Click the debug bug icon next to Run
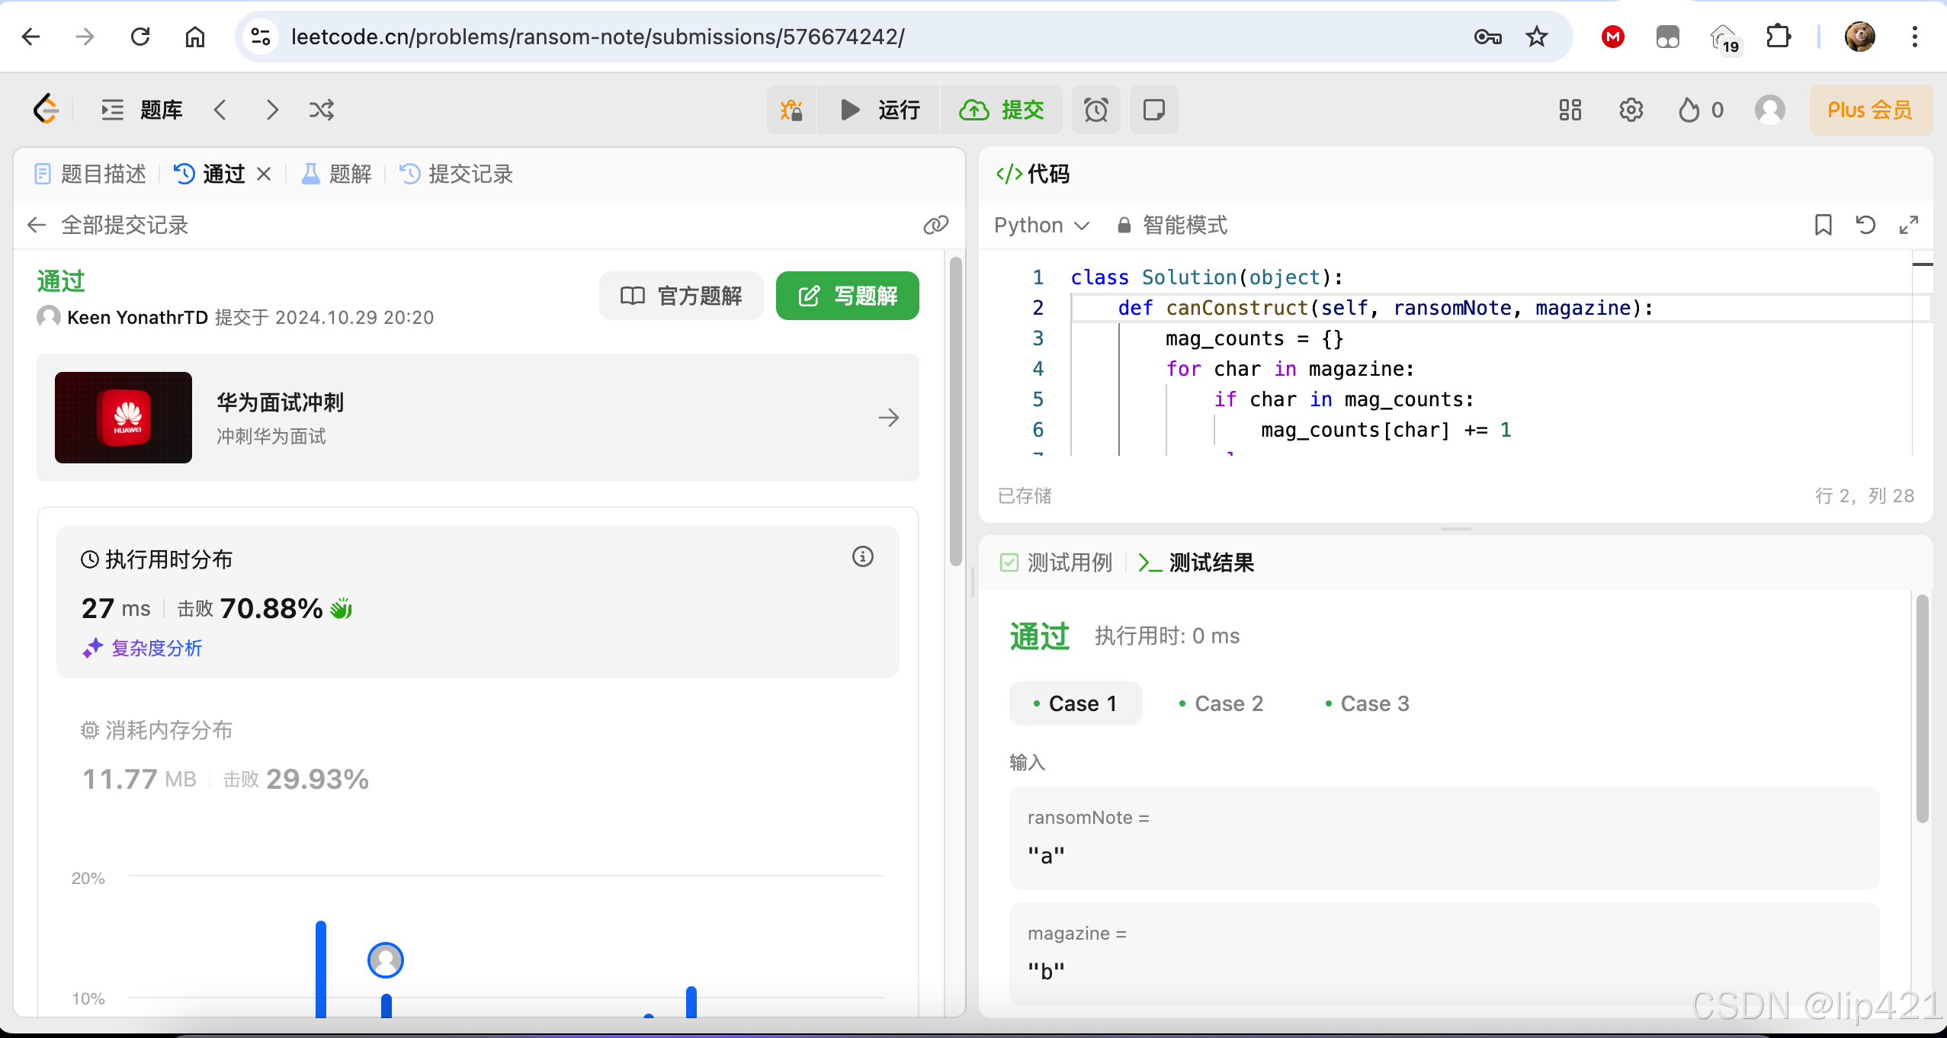This screenshot has height=1038, width=1947. tap(791, 110)
